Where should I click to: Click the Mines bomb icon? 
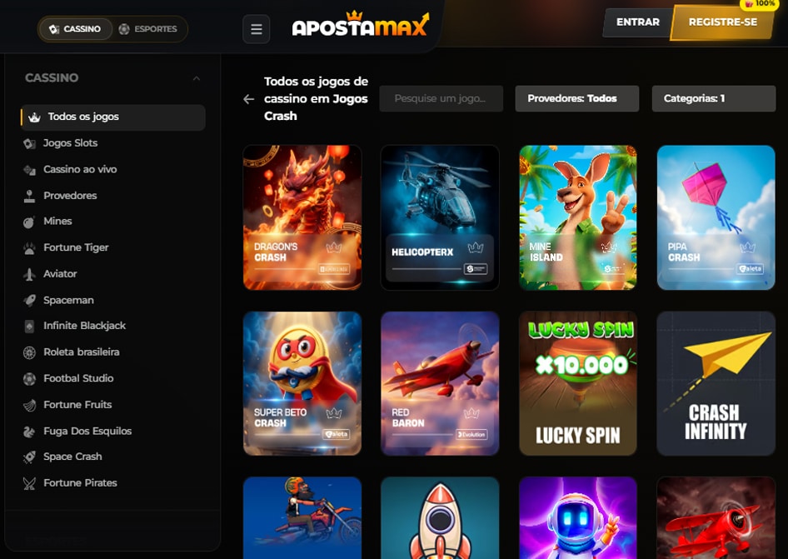point(30,222)
